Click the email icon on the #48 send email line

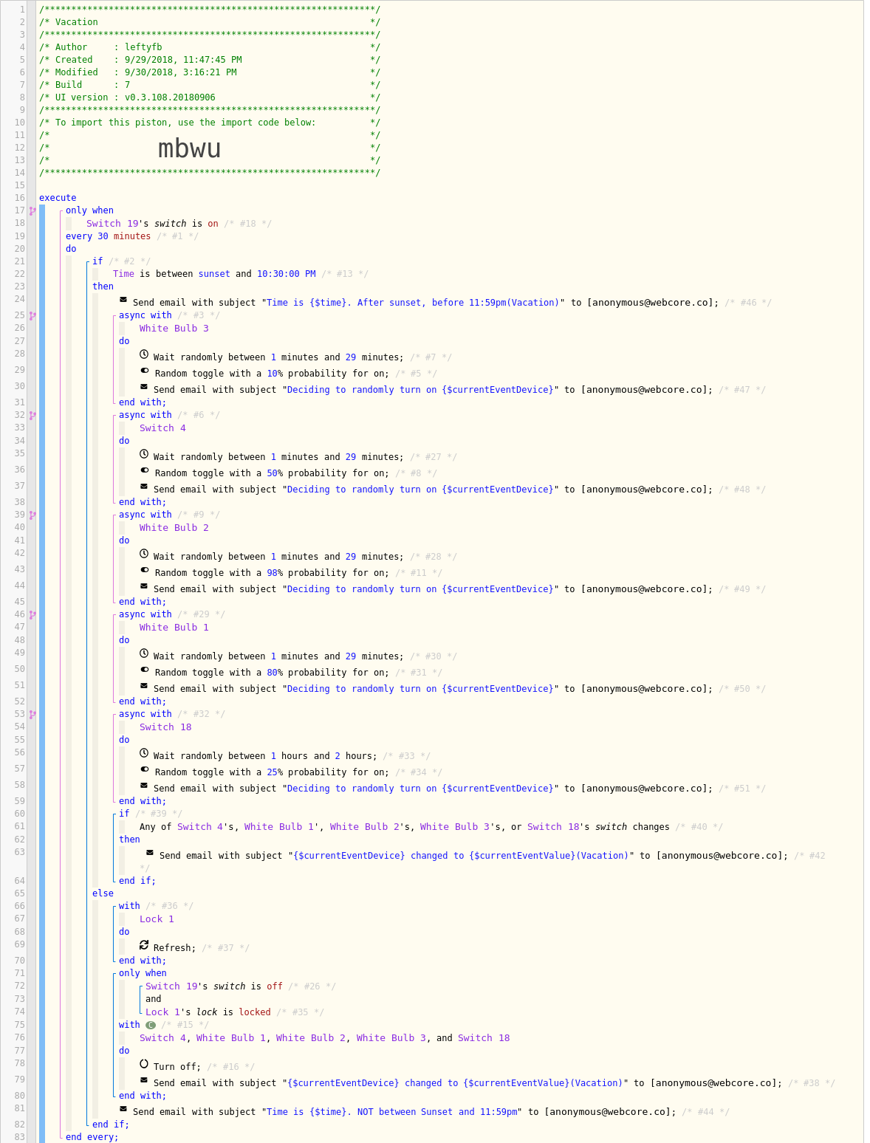click(x=144, y=487)
